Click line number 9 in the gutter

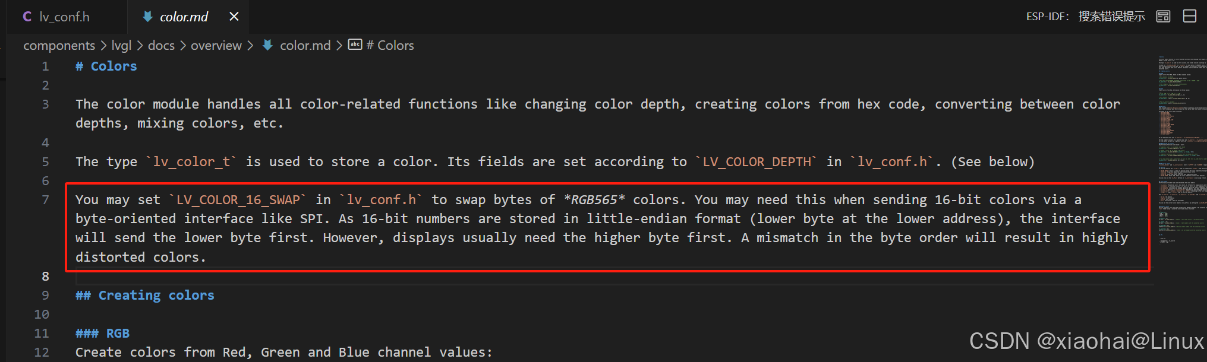tap(45, 295)
